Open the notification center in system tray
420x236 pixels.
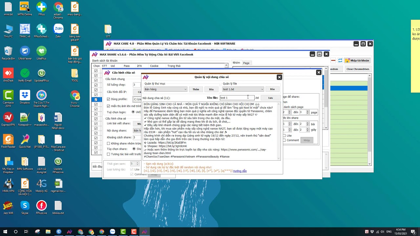tap(413, 232)
